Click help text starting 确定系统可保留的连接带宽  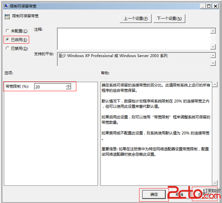[156, 88]
